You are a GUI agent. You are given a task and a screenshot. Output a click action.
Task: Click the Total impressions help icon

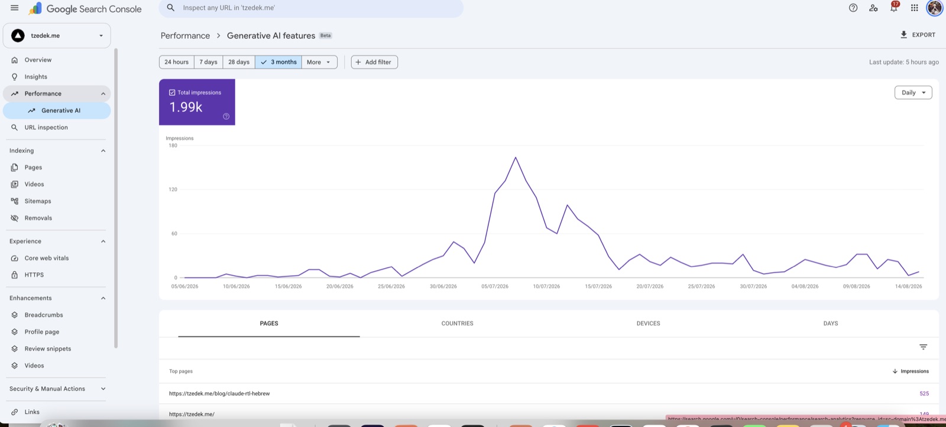(x=226, y=116)
